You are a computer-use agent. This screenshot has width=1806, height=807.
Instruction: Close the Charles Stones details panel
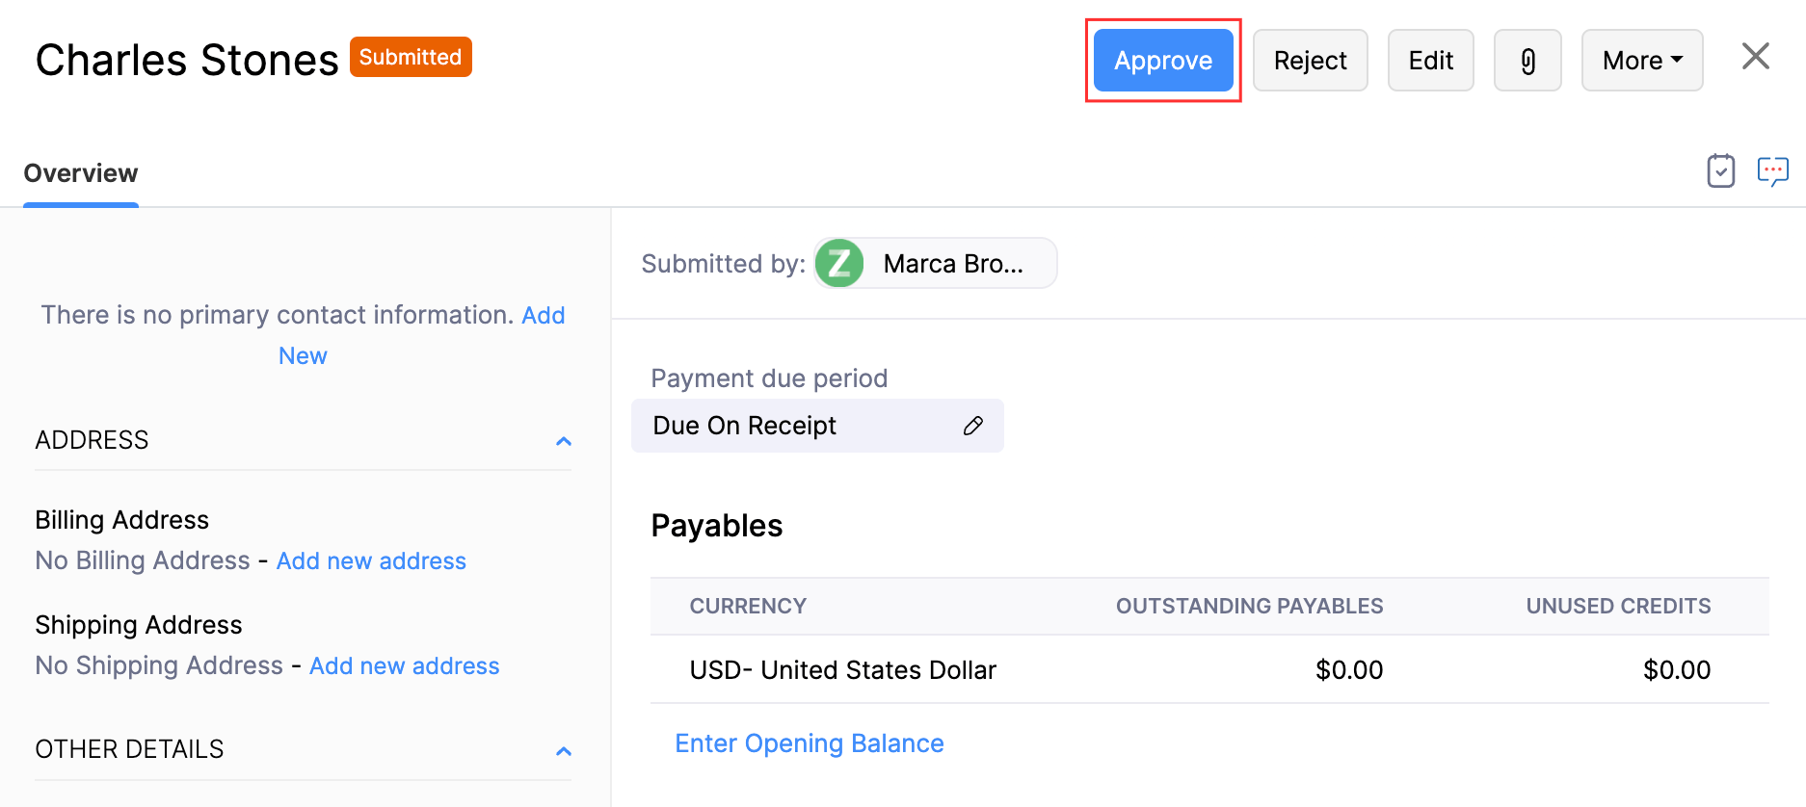pos(1755,57)
